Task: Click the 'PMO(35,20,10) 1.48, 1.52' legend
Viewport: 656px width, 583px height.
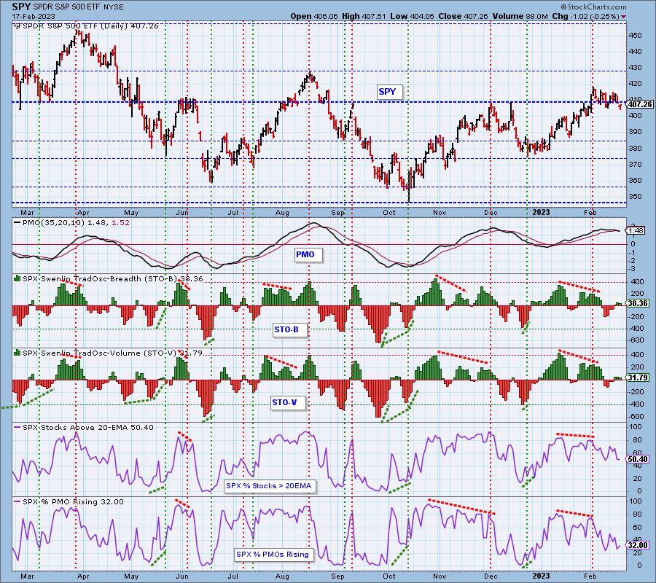Action: click(x=76, y=223)
